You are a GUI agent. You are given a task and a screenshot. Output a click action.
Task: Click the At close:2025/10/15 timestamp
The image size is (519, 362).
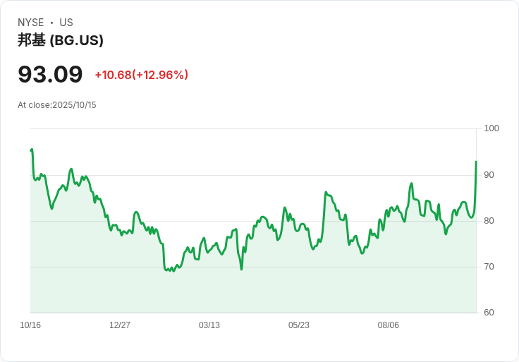coord(57,105)
